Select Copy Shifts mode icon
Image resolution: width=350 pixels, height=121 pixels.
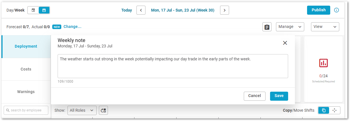pyautogui.click(x=324, y=110)
